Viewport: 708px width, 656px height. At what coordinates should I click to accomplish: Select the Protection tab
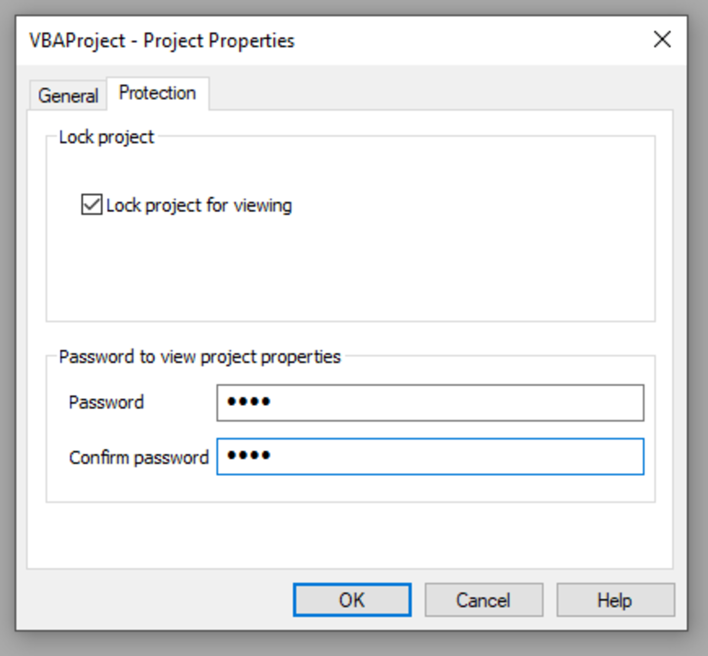tap(157, 93)
